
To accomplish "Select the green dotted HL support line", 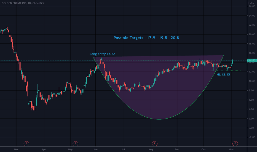I will coord(226,71).
